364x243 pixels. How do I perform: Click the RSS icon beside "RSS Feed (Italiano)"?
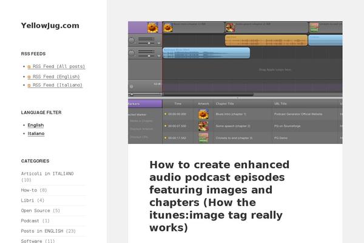29,85
